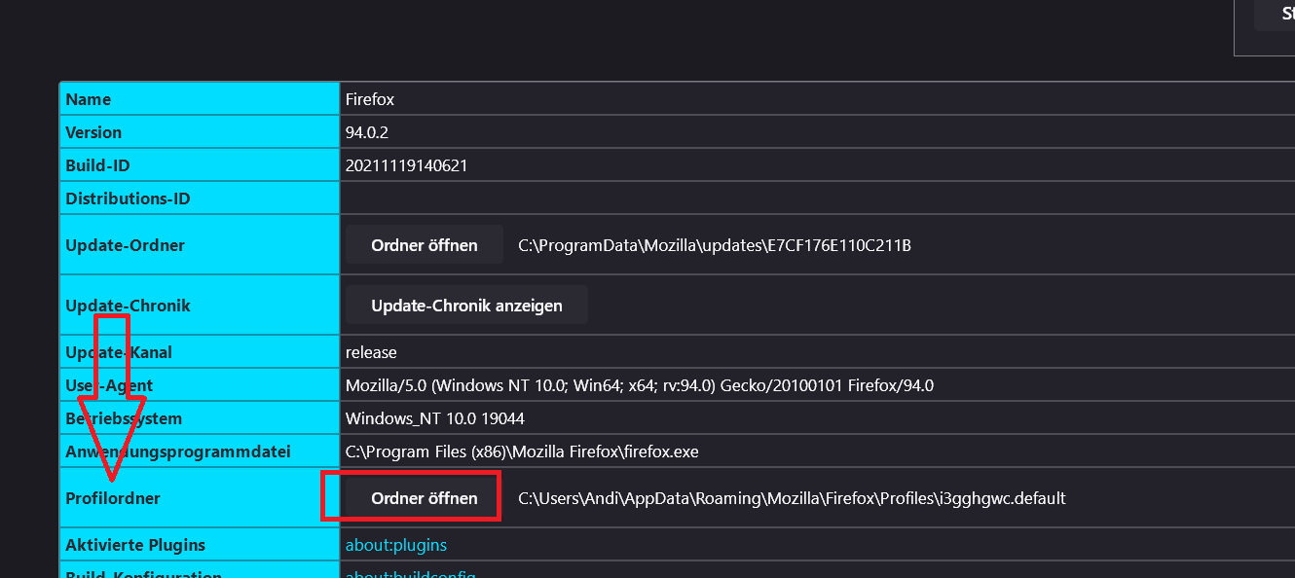The height and width of the screenshot is (578, 1295).
Task: Click Ordner öffnen in the Update-Ordner row
Action: pyautogui.click(x=424, y=245)
